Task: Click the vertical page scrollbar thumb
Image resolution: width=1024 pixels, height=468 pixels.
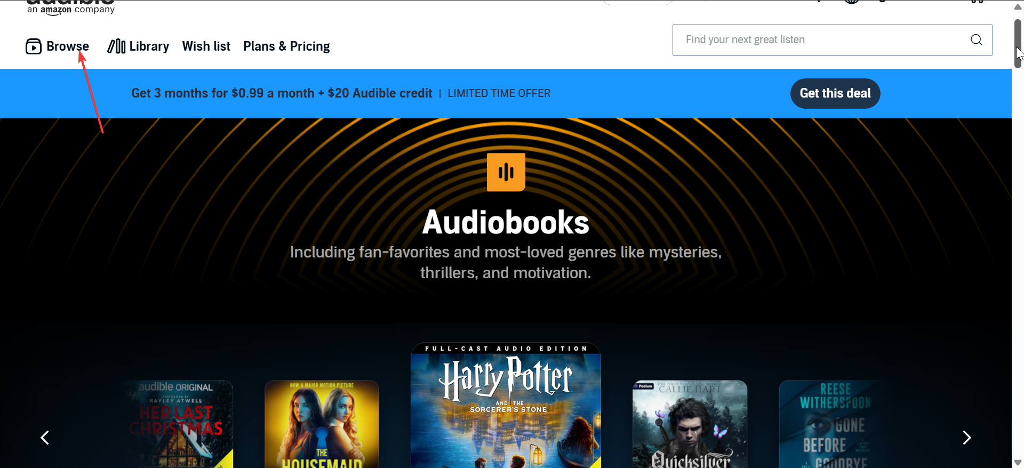Action: pos(1018,44)
